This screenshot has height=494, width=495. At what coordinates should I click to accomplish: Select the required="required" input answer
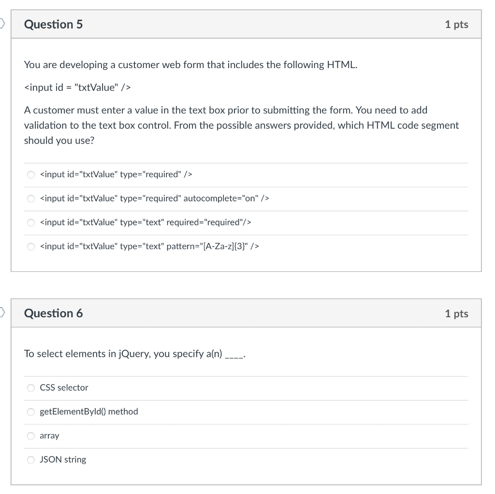tap(31, 223)
